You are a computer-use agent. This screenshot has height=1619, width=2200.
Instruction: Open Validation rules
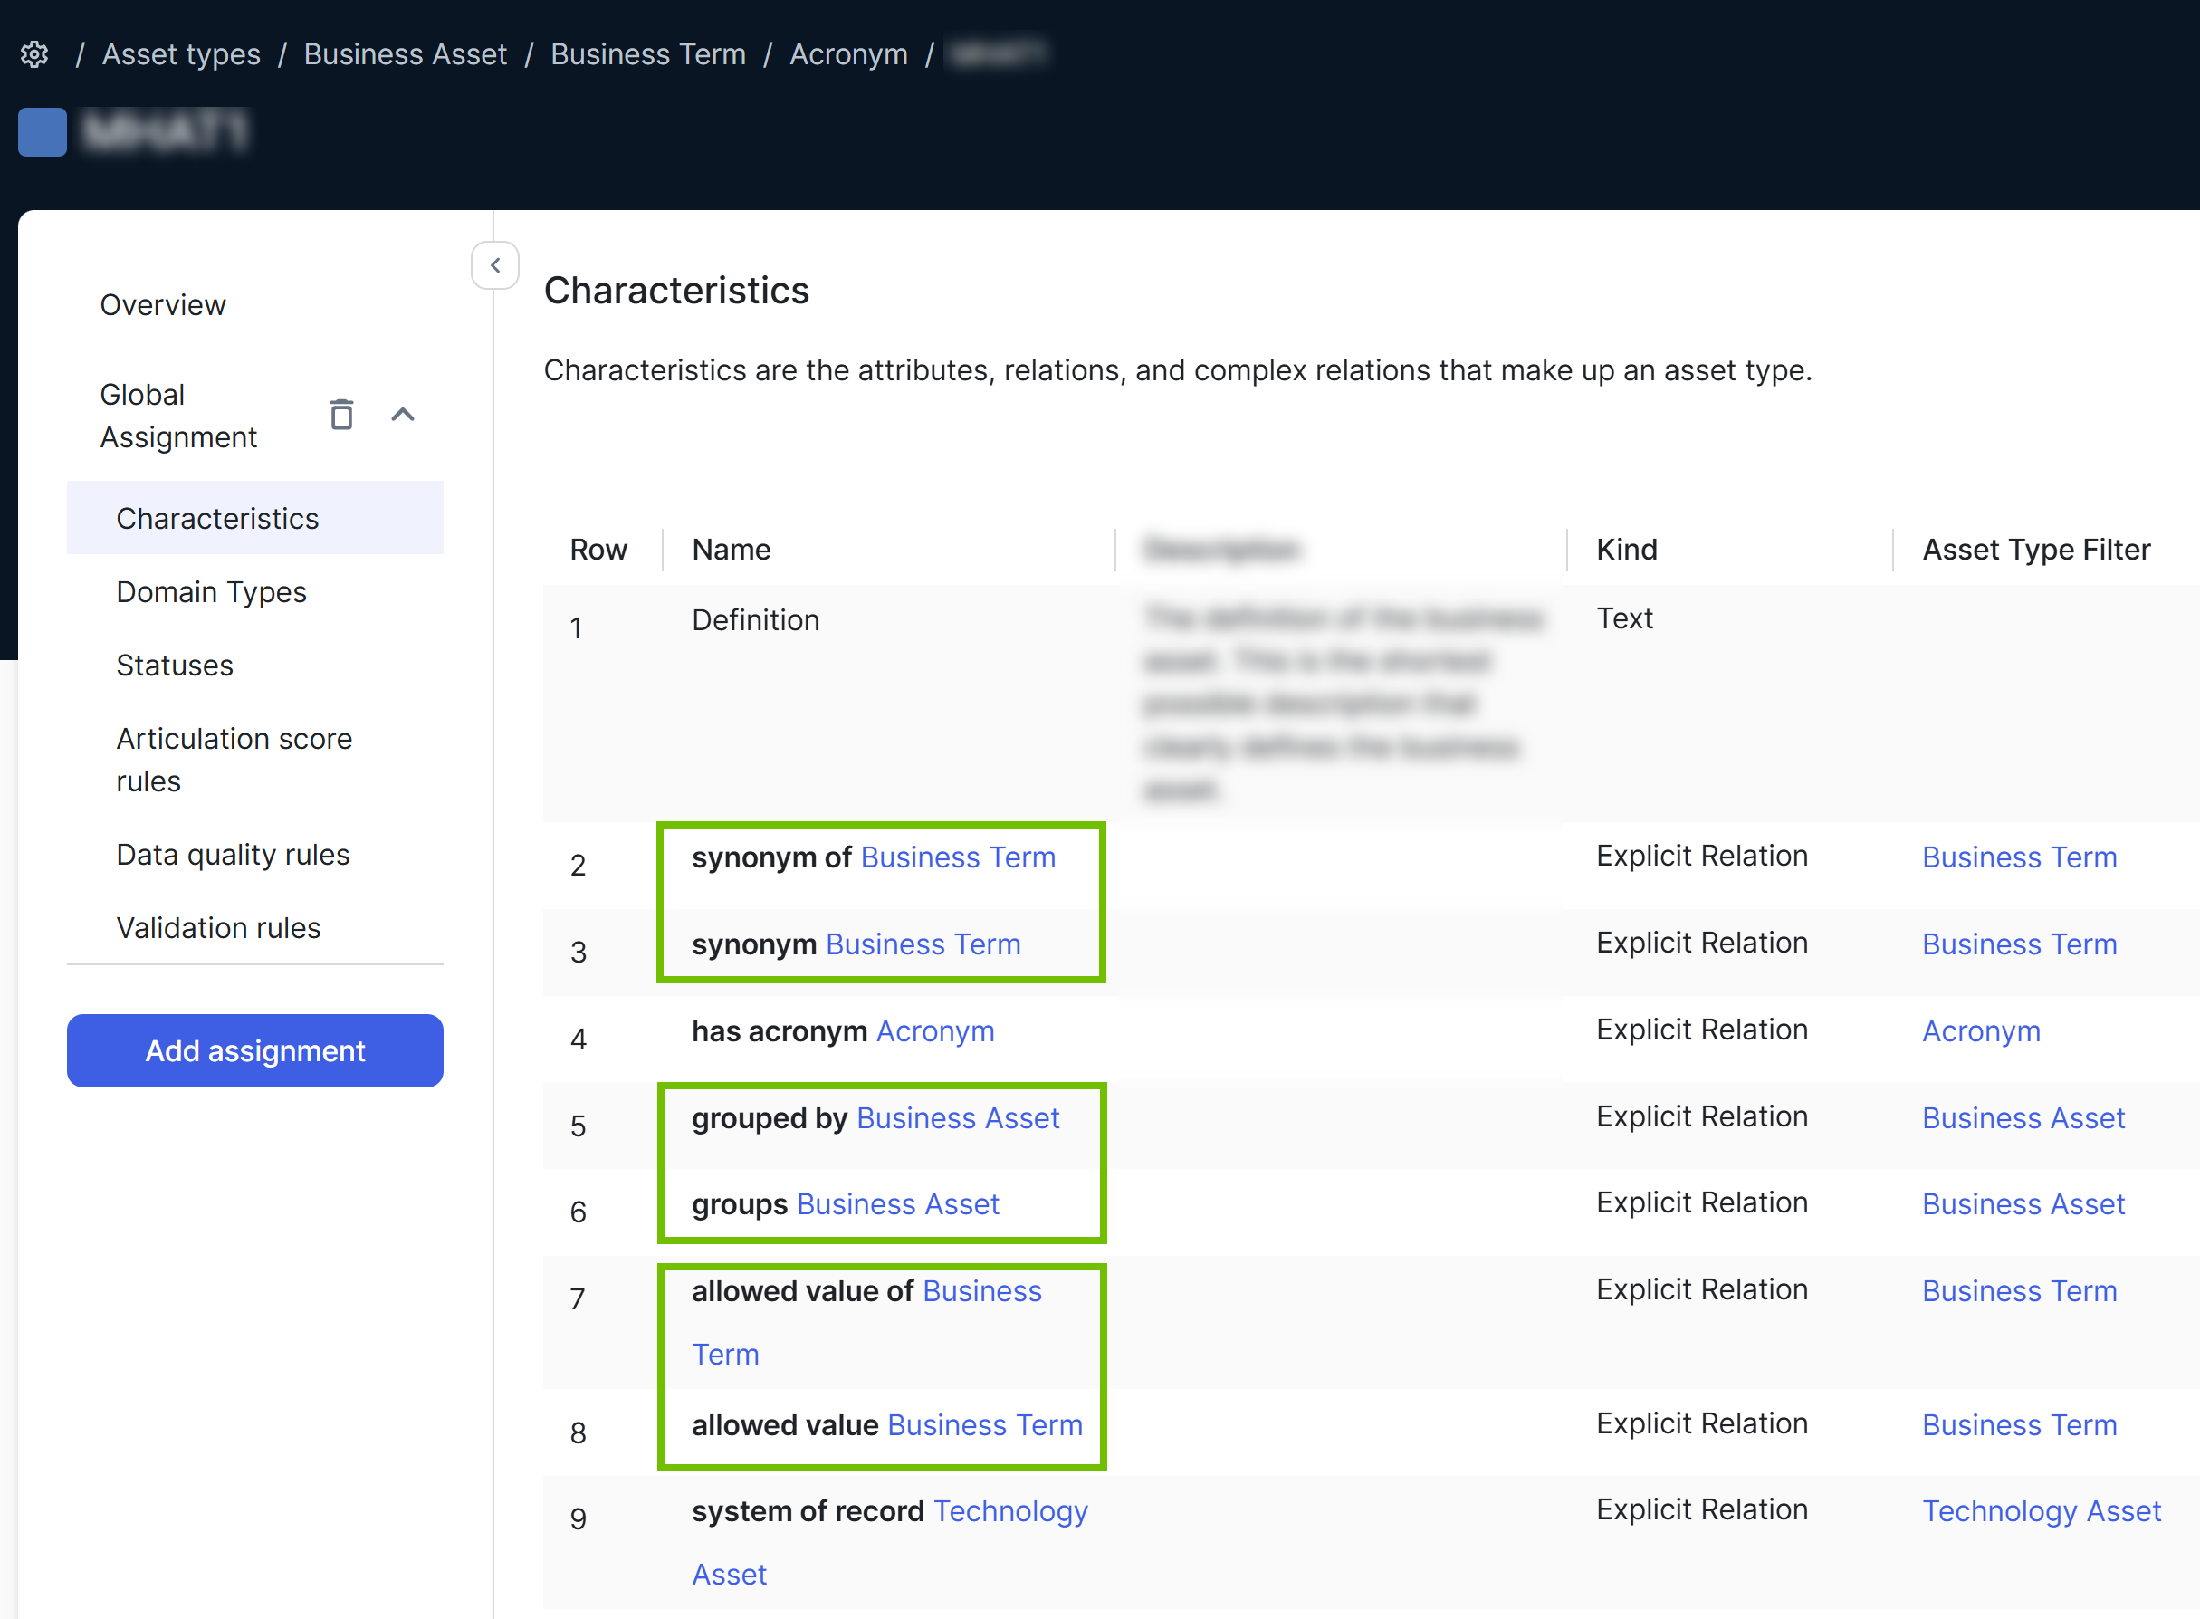click(x=217, y=927)
